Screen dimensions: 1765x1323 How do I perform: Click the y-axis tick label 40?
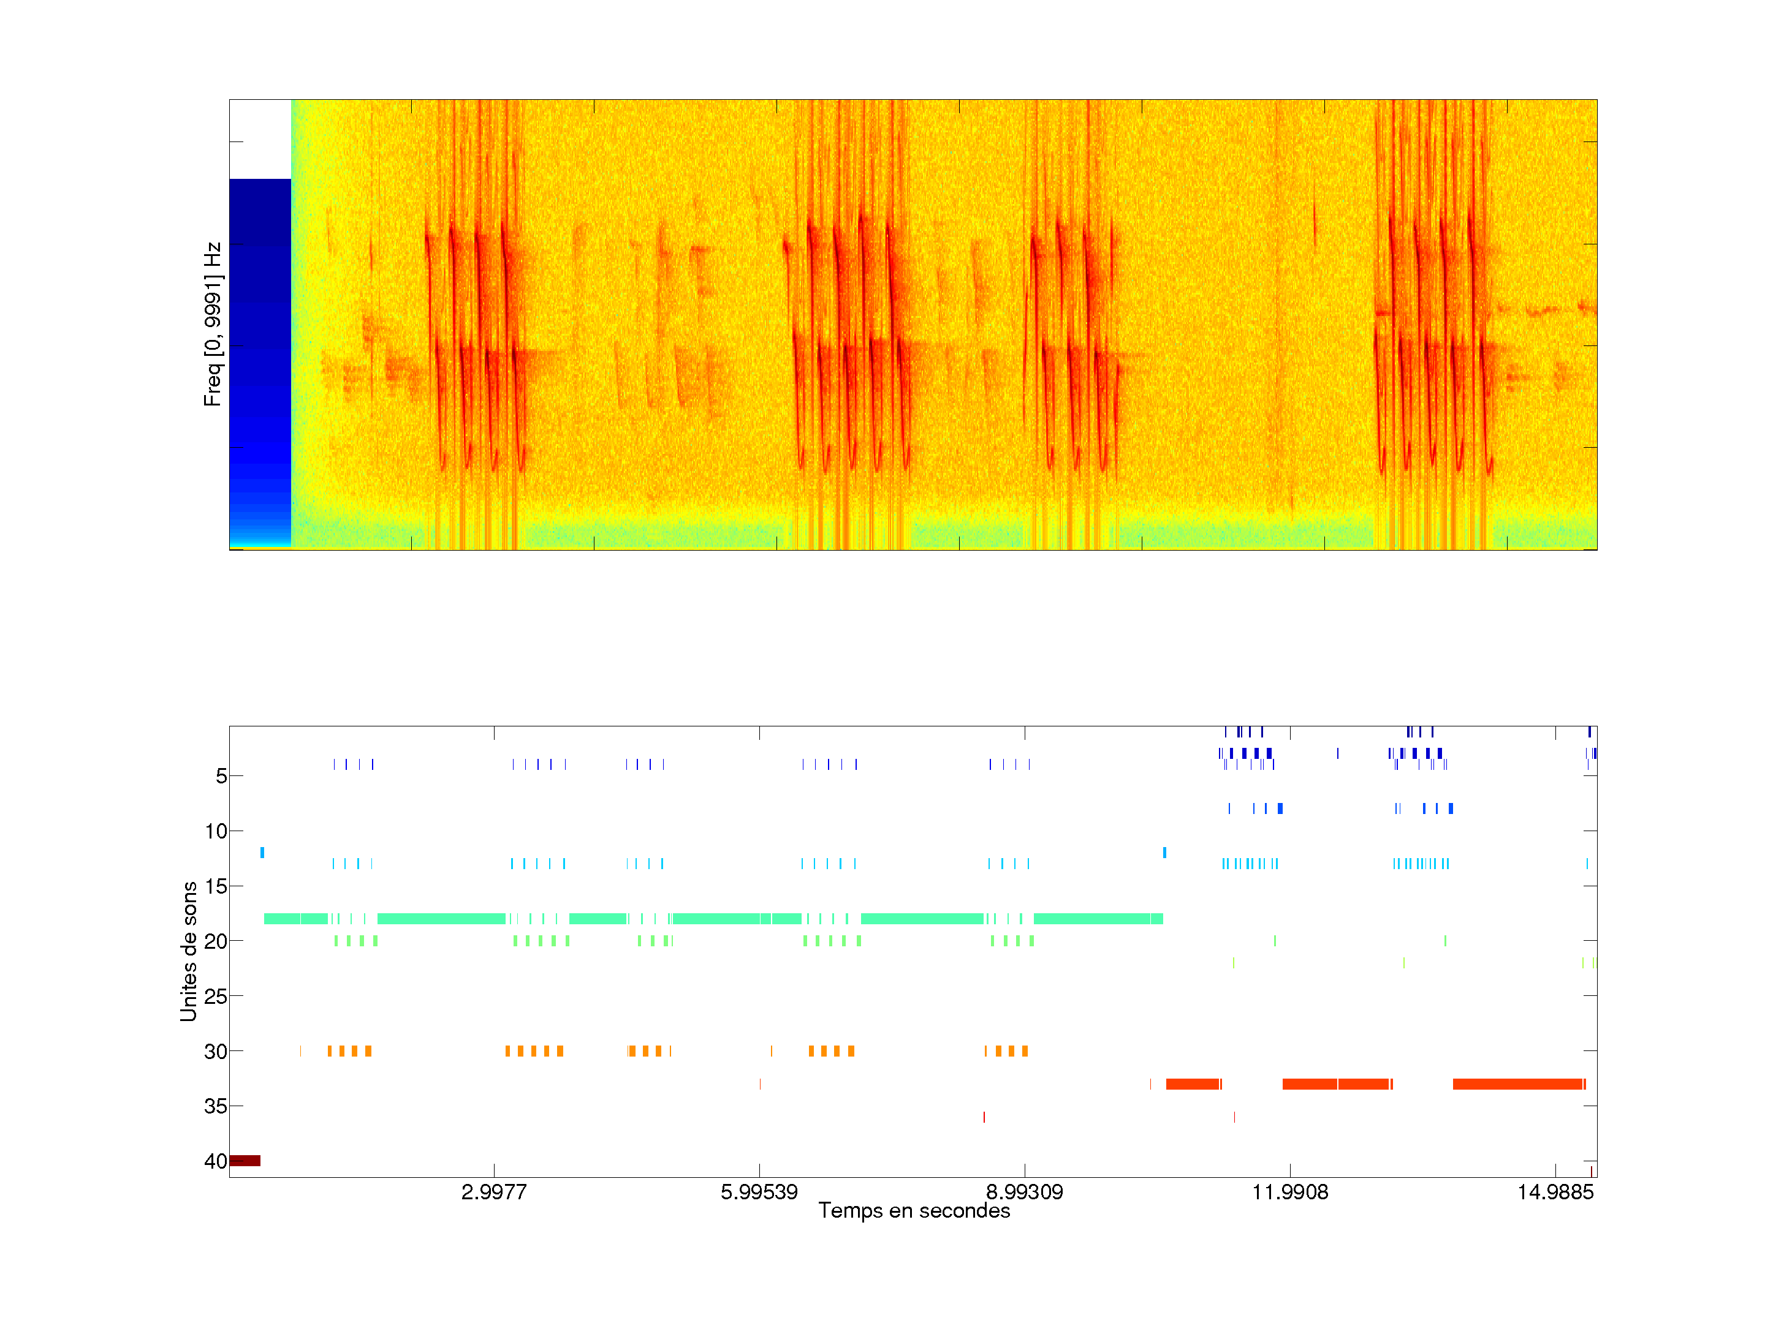tap(216, 1161)
